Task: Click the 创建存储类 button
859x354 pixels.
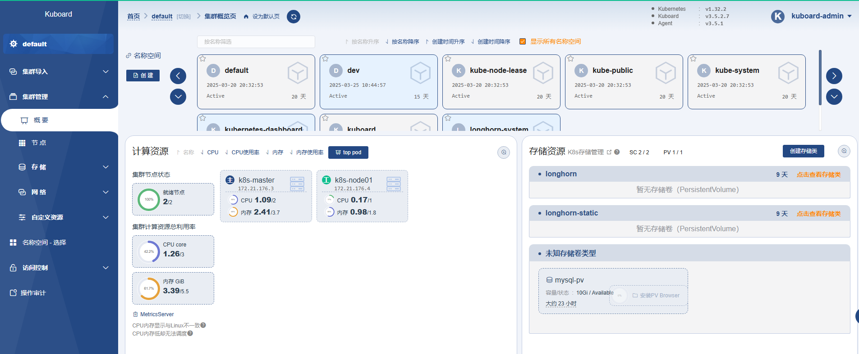Action: [x=804, y=151]
